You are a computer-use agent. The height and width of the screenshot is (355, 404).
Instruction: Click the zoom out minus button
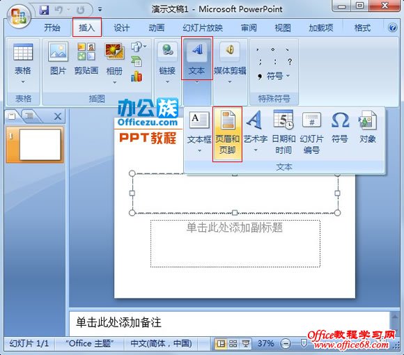click(285, 344)
